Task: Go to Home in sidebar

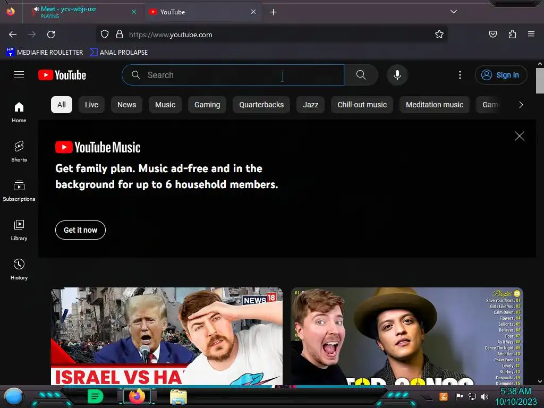Action: point(19,112)
